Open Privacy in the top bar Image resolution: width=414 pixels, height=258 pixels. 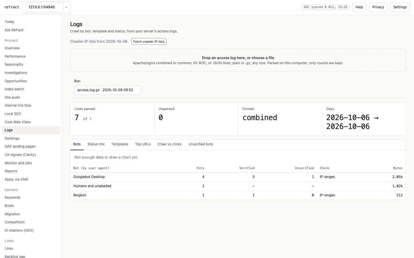coord(378,7)
